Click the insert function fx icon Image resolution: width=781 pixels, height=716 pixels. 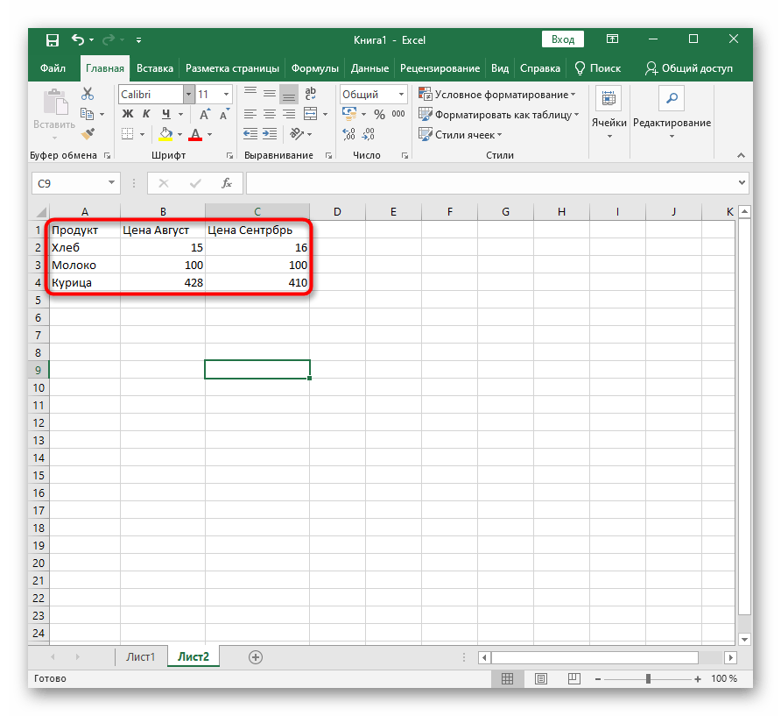pyautogui.click(x=227, y=183)
